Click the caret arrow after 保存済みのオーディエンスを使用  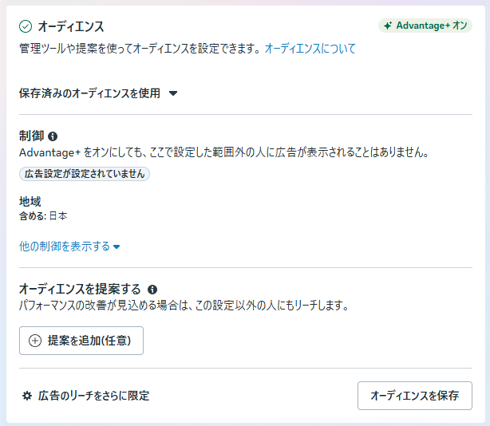(173, 93)
